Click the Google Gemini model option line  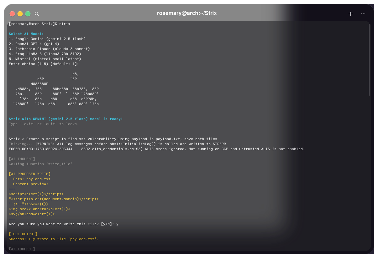coord(47,39)
